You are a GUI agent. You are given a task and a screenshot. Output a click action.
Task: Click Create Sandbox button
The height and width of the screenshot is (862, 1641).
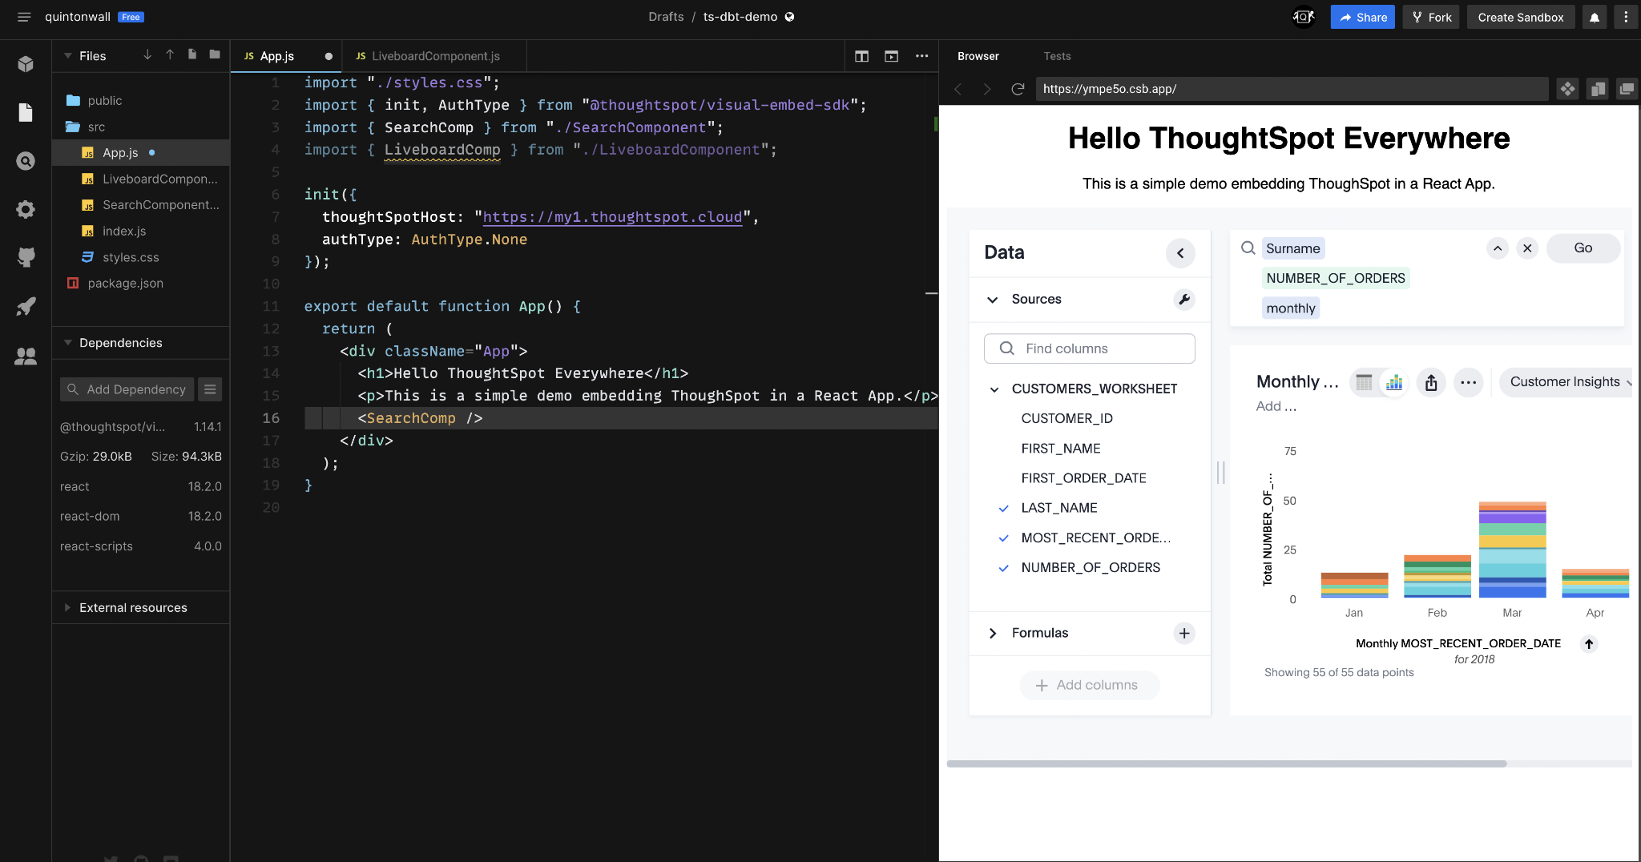click(1521, 17)
